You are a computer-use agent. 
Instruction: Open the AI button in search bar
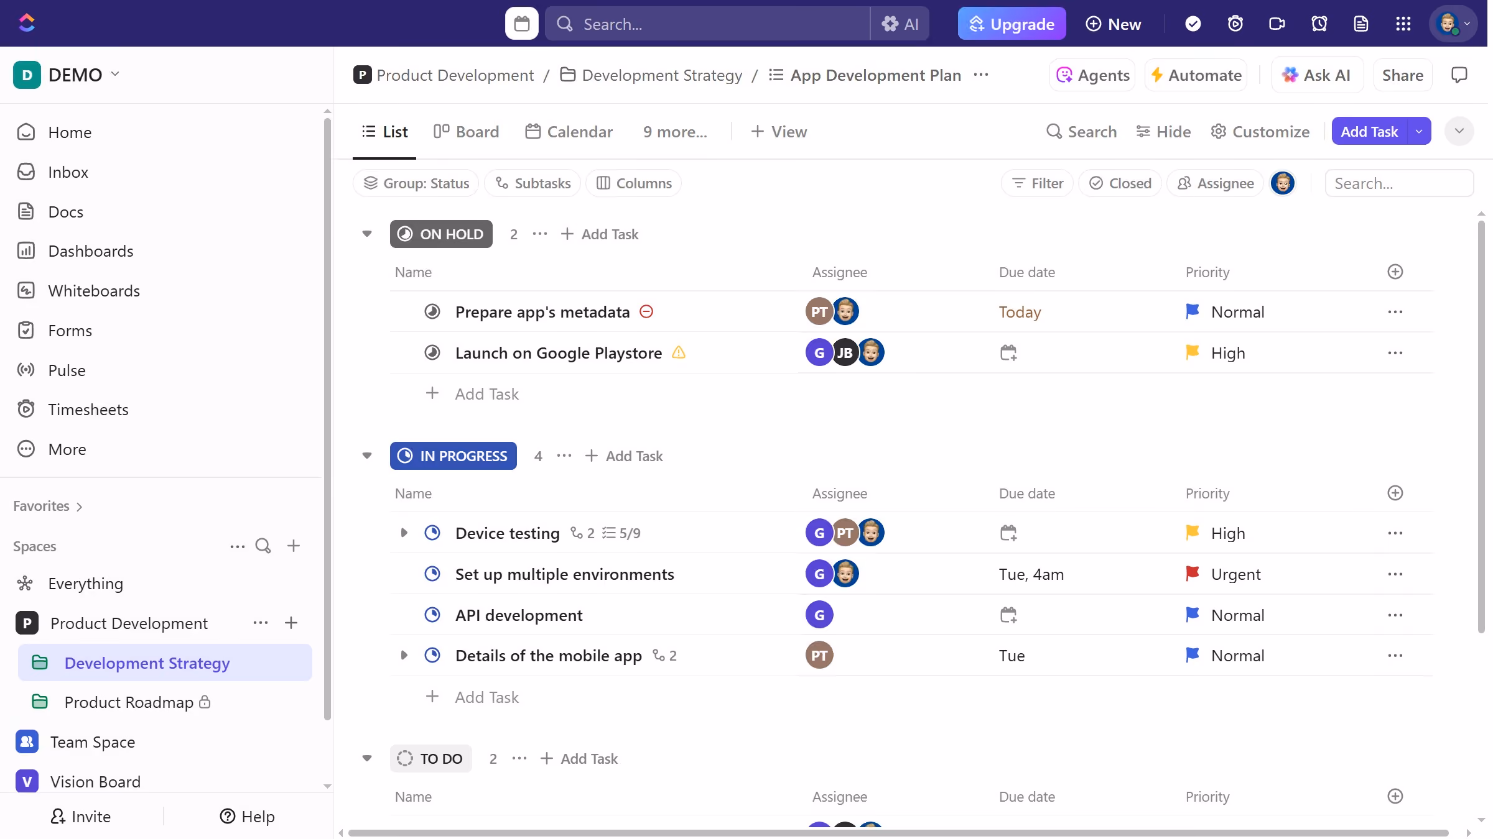[x=900, y=24]
